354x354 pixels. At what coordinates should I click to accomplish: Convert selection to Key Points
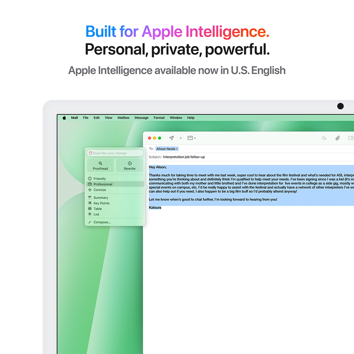[x=101, y=203]
